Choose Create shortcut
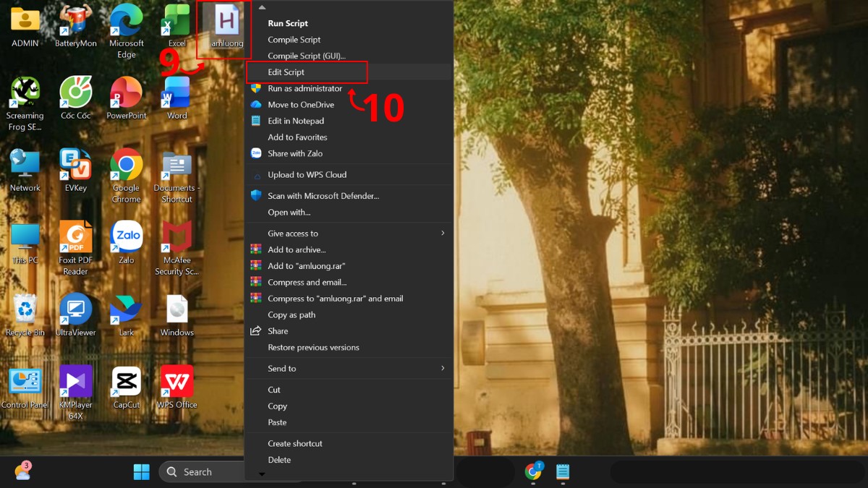 pos(349,444)
